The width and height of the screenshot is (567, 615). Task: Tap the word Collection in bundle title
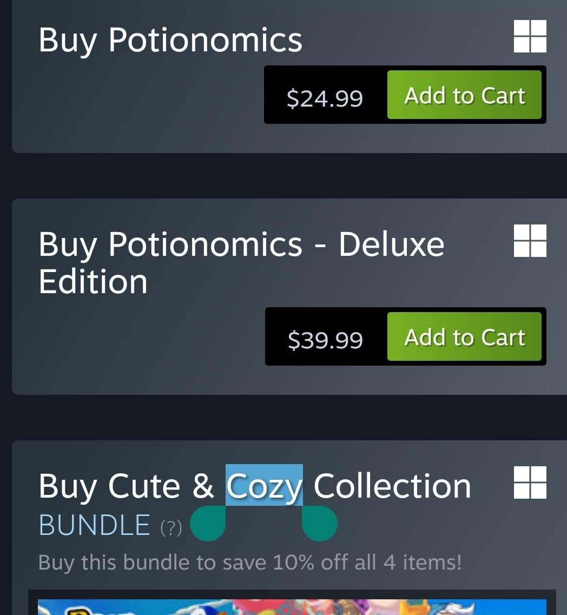392,486
